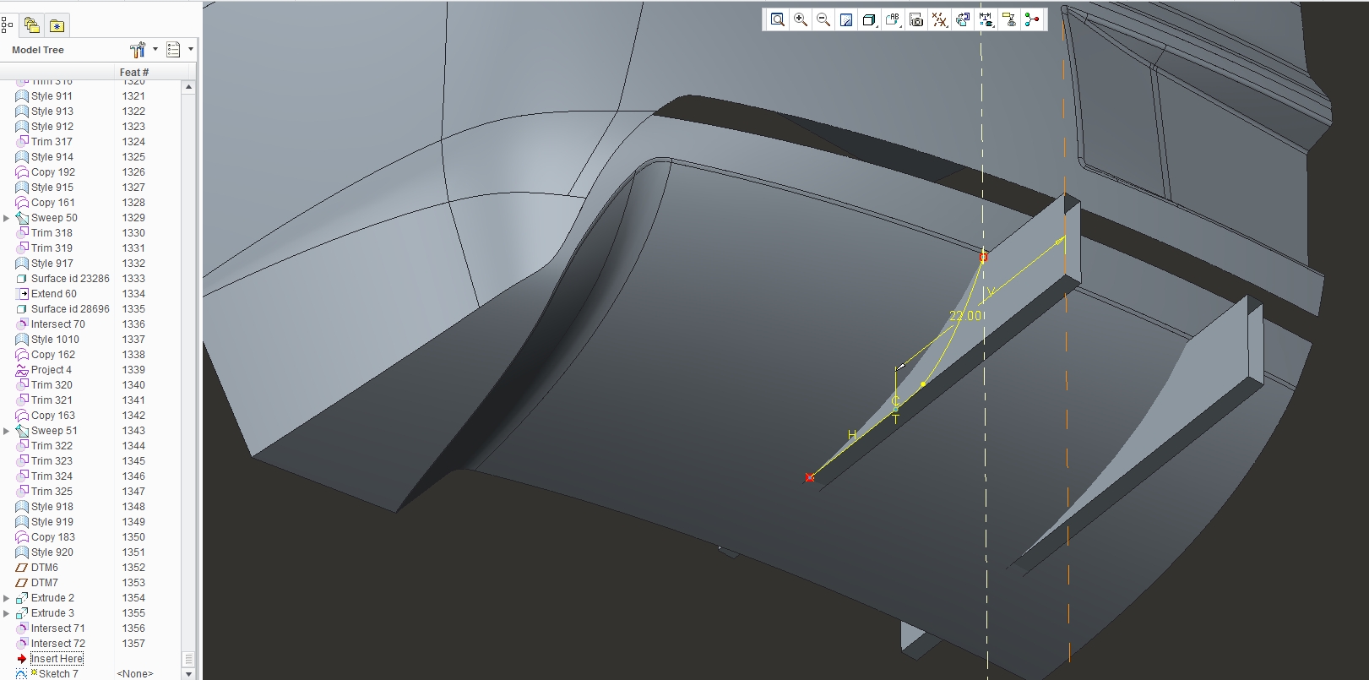Open the Datum Display Filters icon
Screen dimensions: 1369x680
coord(939,19)
